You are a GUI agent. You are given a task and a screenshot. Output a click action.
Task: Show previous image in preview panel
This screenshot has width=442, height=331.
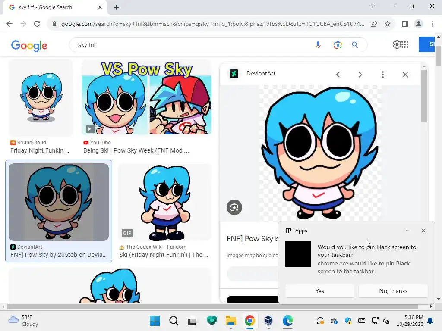pos(338,75)
